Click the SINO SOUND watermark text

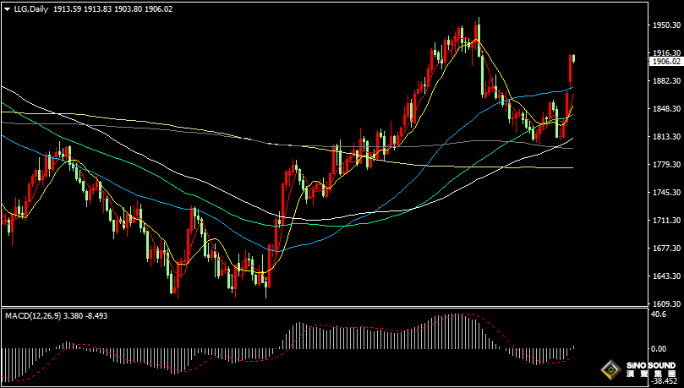(650, 365)
